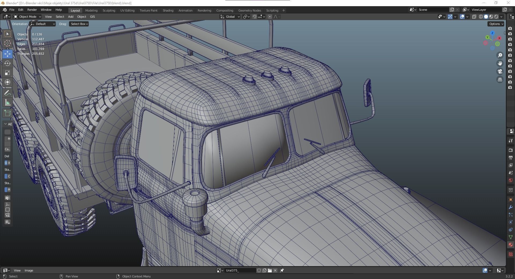Image resolution: width=515 pixels, height=279 pixels.
Task: Open the Object Constraints properties tab
Action: pyautogui.click(x=510, y=230)
